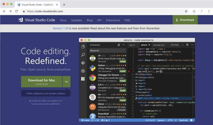The width and height of the screenshot is (213, 125).
Task: Close the www.ts editor tab
Action: (149, 45)
